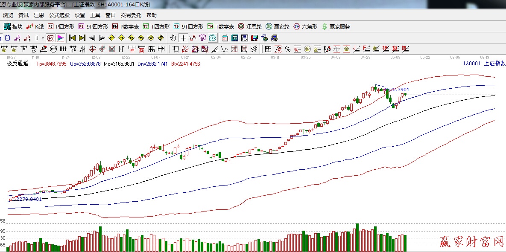The height and width of the screenshot is (252, 506).
Task: Click the 赢家服务 dollar-sign icon
Action: (x=325, y=26)
